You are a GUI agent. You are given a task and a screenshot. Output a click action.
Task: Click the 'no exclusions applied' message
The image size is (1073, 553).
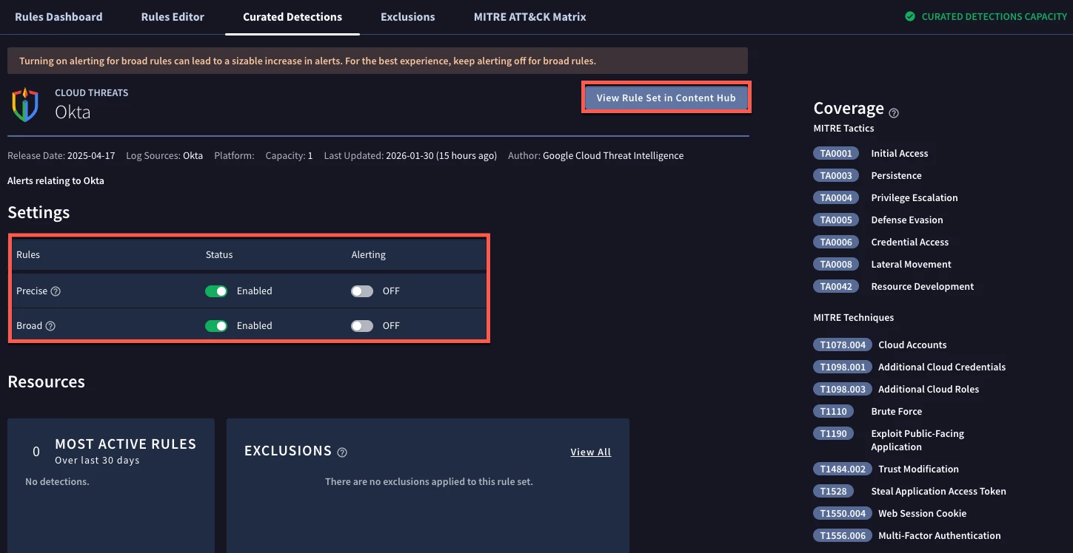click(429, 481)
